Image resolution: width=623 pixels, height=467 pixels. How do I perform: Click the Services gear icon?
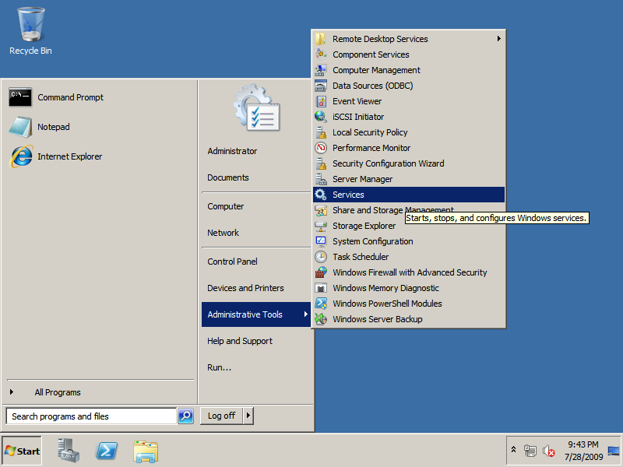tap(321, 195)
